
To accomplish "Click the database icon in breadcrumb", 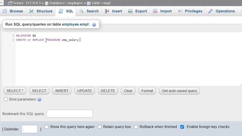I will point(47,3).
